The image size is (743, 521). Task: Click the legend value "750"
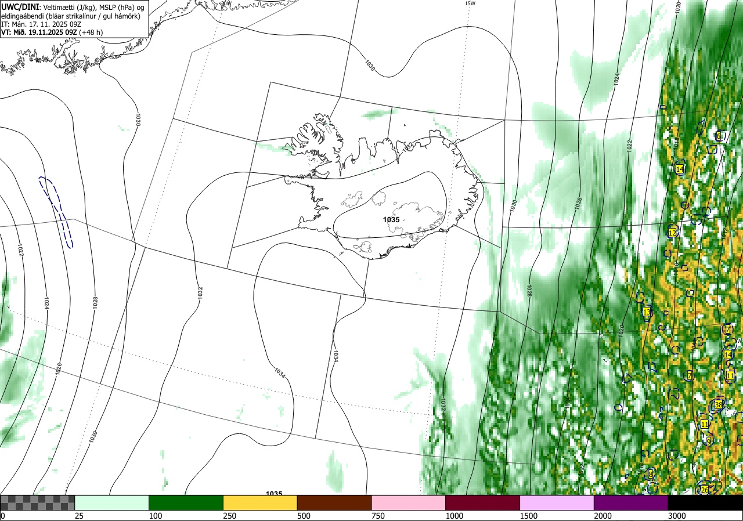(x=378, y=516)
